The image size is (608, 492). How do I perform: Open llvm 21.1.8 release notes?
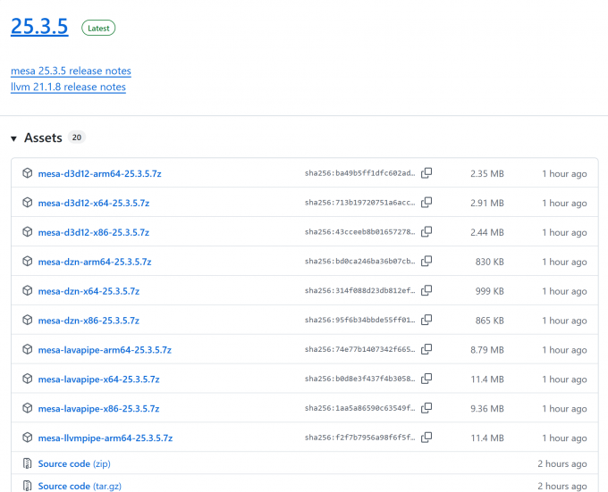click(68, 87)
